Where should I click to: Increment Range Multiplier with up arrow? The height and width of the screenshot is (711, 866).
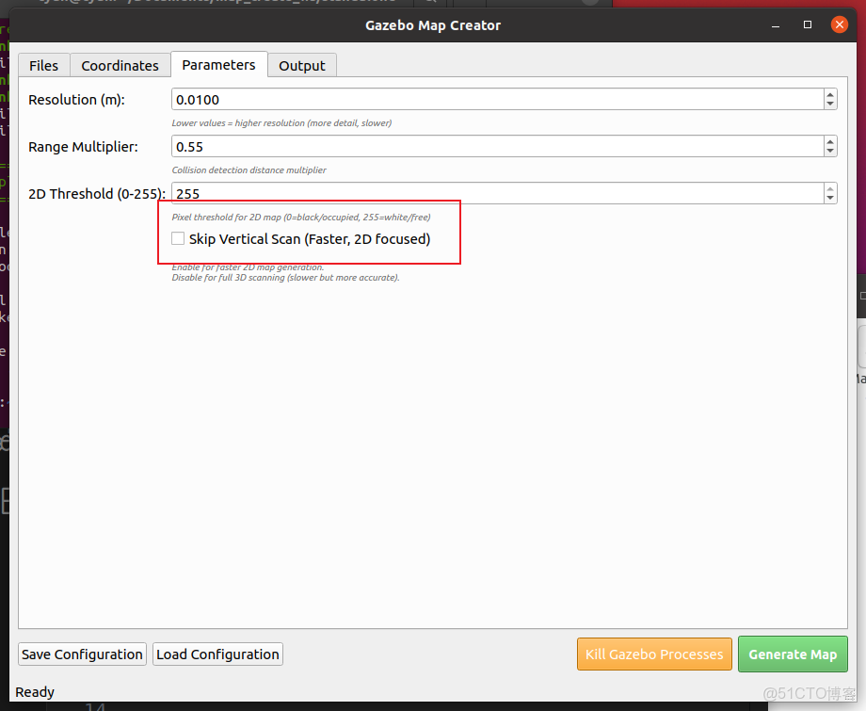pyautogui.click(x=830, y=141)
